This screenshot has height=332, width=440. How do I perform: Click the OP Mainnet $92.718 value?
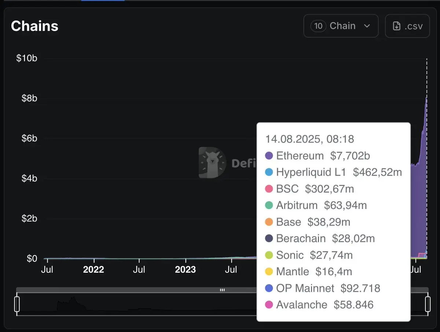[x=360, y=288]
